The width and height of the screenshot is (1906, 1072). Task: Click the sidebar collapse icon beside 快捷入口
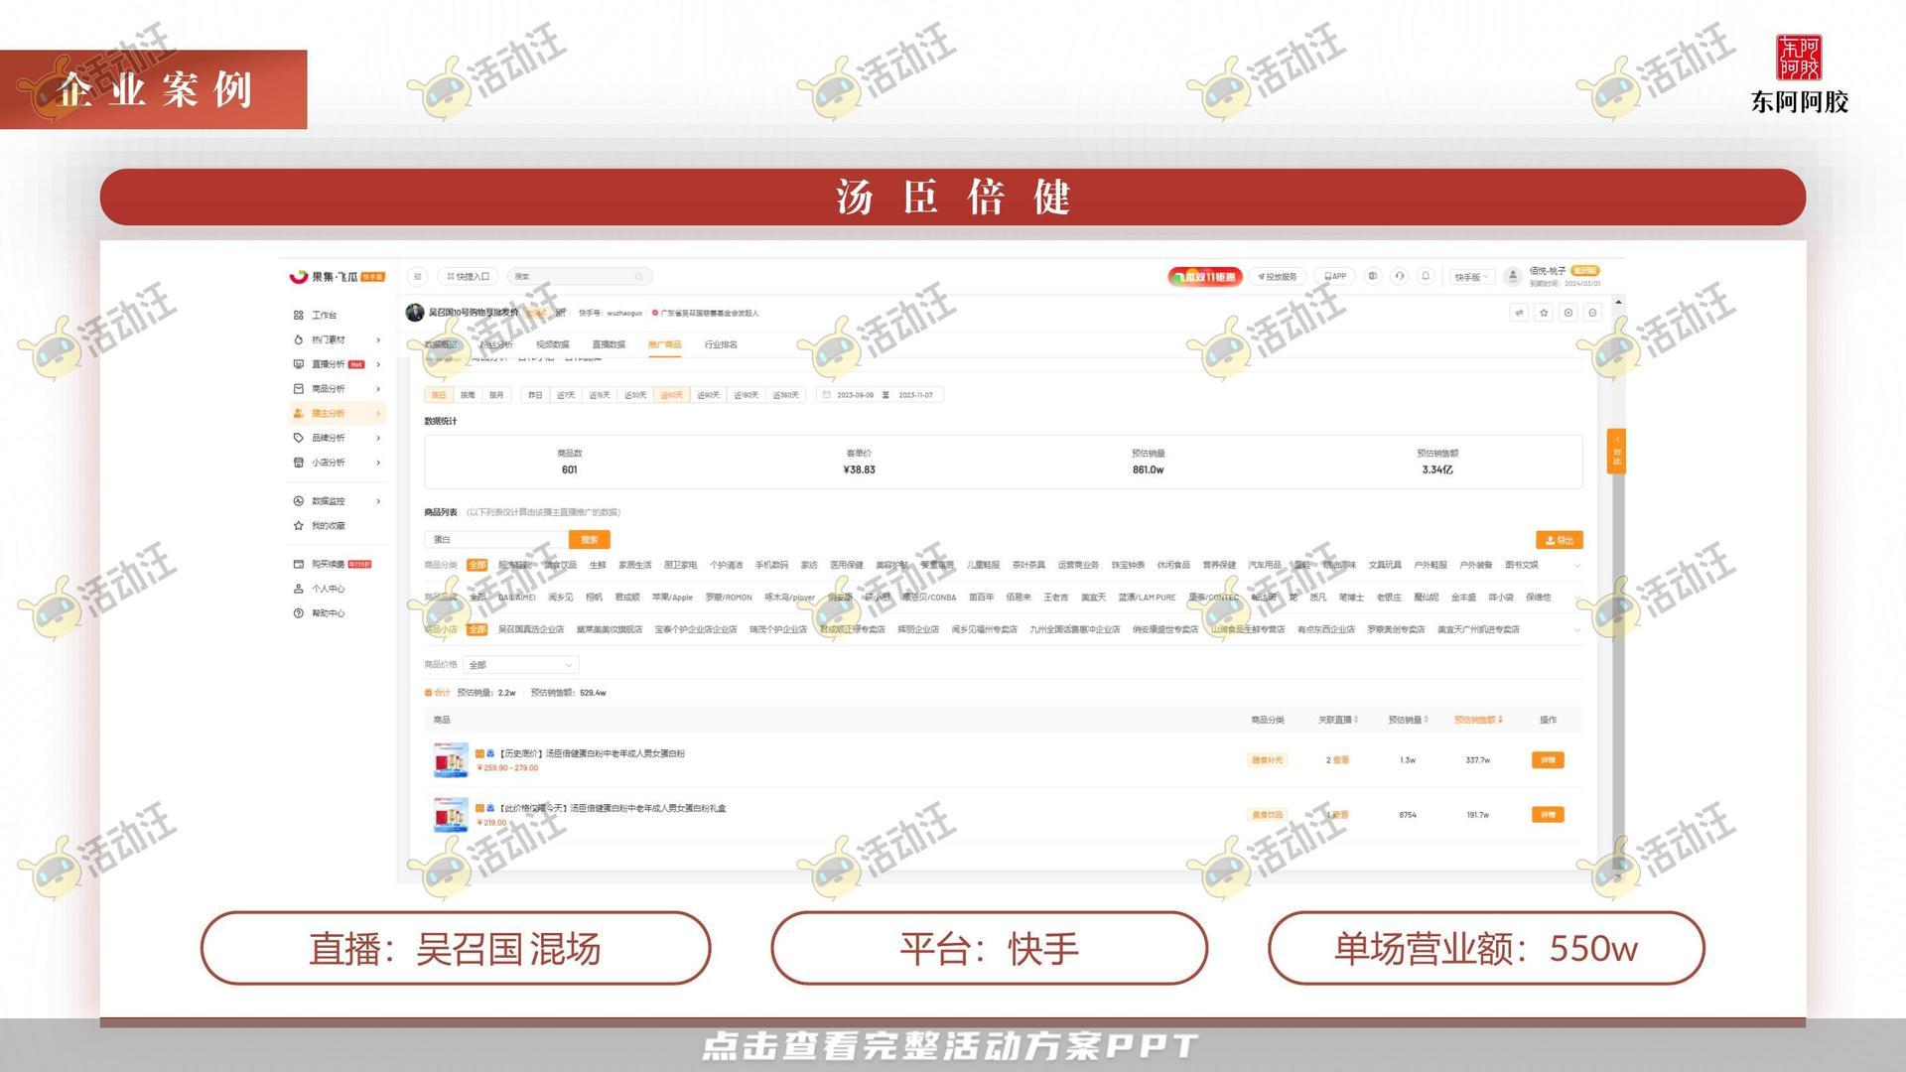click(x=418, y=276)
